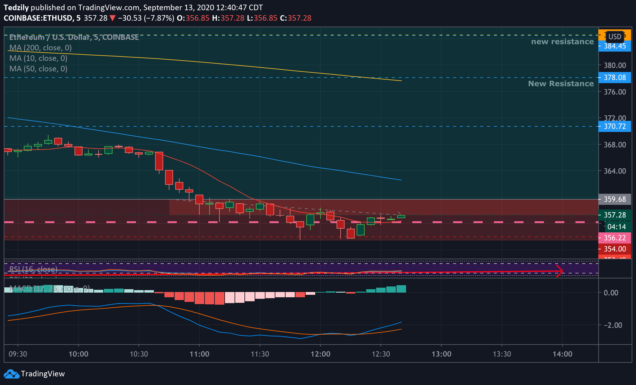Click the 09:30 time axis label
The width and height of the screenshot is (636, 385).
[18, 354]
